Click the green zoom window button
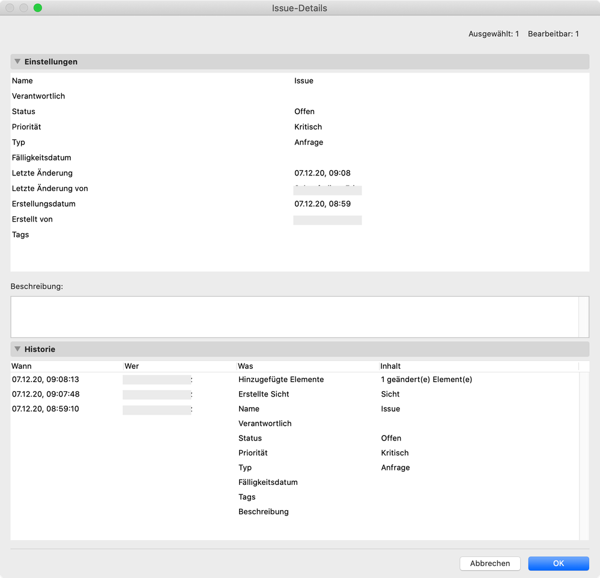The width and height of the screenshot is (600, 578). click(x=37, y=8)
